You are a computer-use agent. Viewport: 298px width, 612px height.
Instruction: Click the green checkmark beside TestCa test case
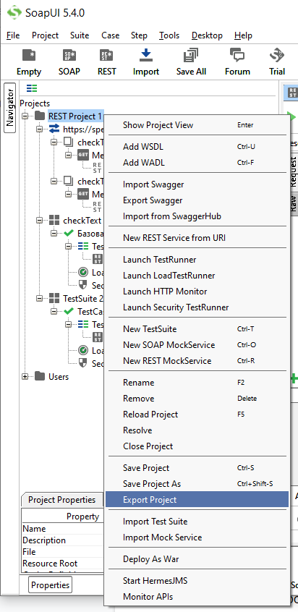tap(69, 312)
